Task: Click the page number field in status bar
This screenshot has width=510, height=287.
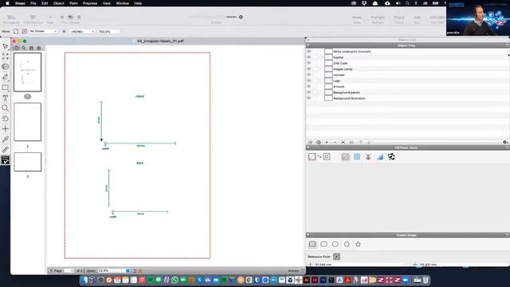Action: [x=69, y=271]
